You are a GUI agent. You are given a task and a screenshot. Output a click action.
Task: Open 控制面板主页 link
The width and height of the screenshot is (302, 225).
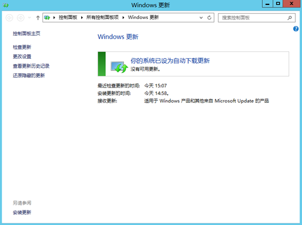(27, 34)
